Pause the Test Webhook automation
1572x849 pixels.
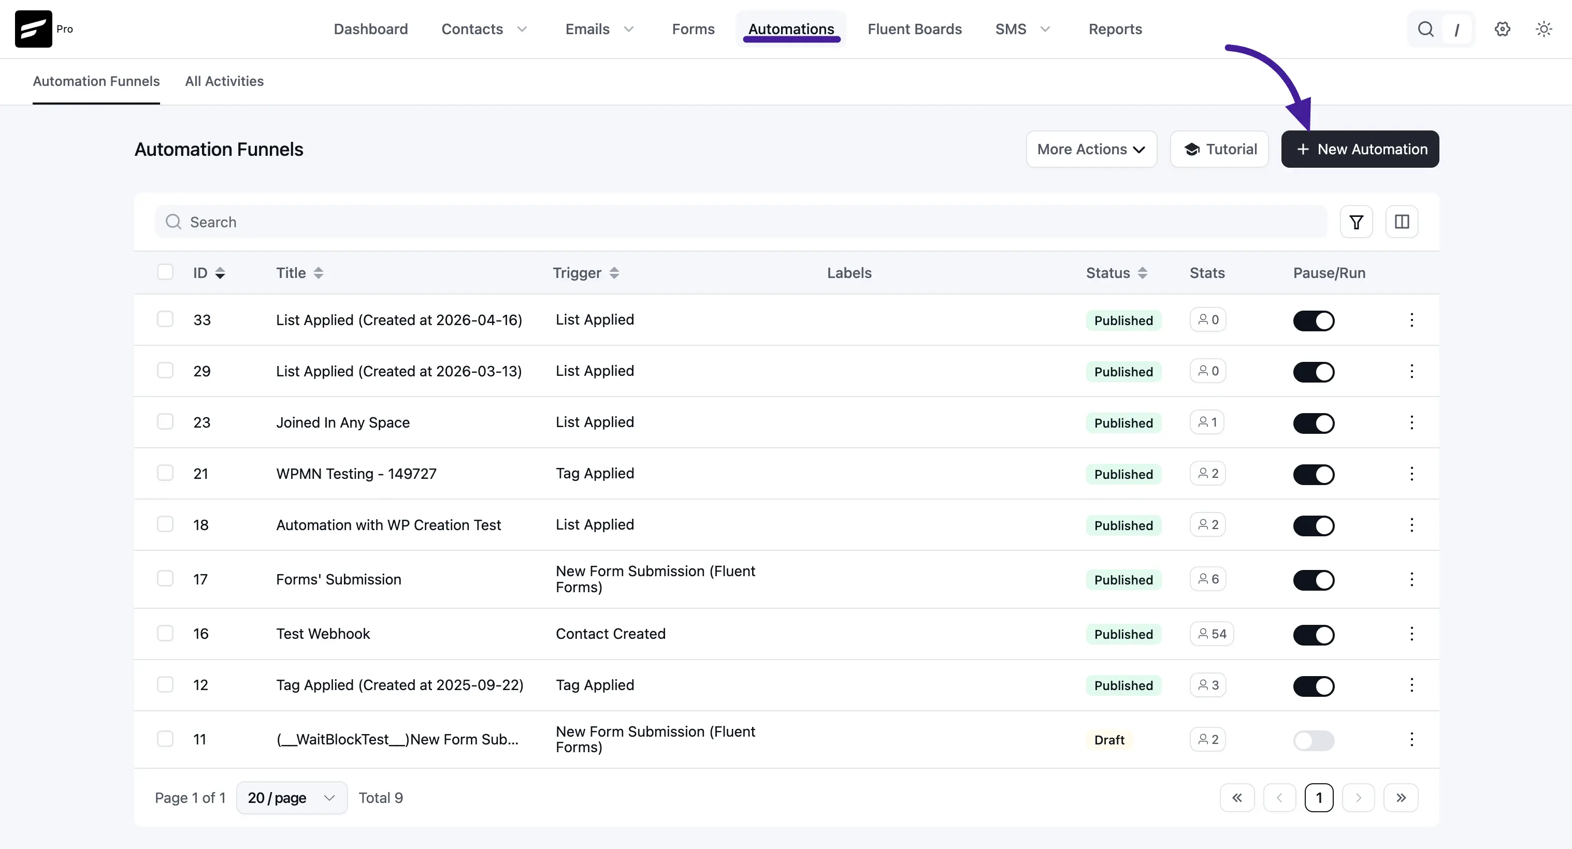(x=1314, y=635)
